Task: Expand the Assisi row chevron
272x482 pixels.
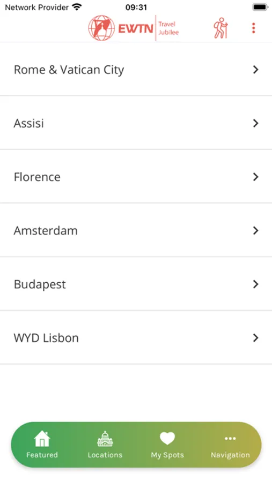Action: [256, 123]
